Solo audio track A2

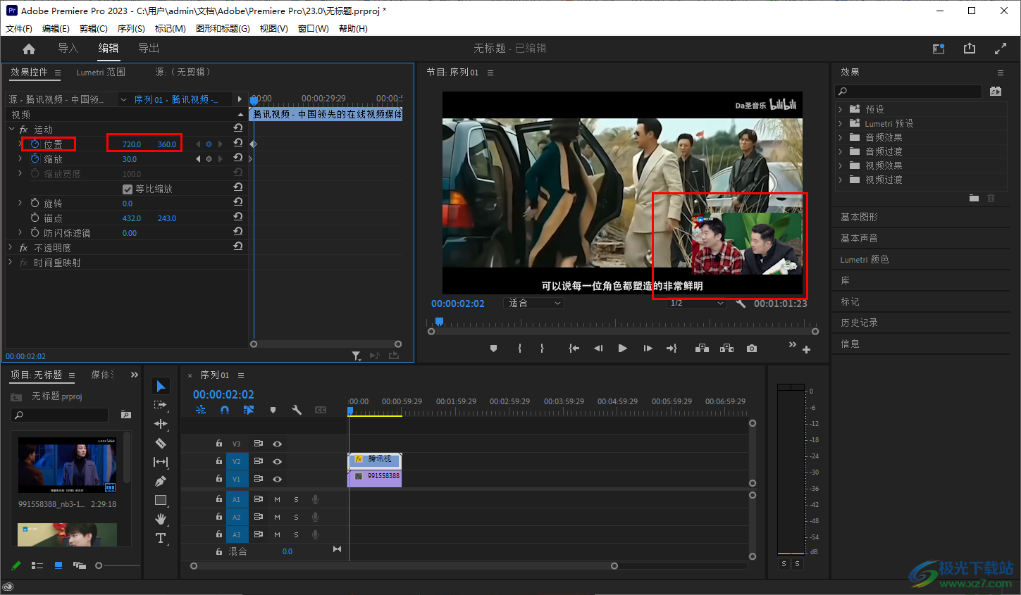coord(296,517)
